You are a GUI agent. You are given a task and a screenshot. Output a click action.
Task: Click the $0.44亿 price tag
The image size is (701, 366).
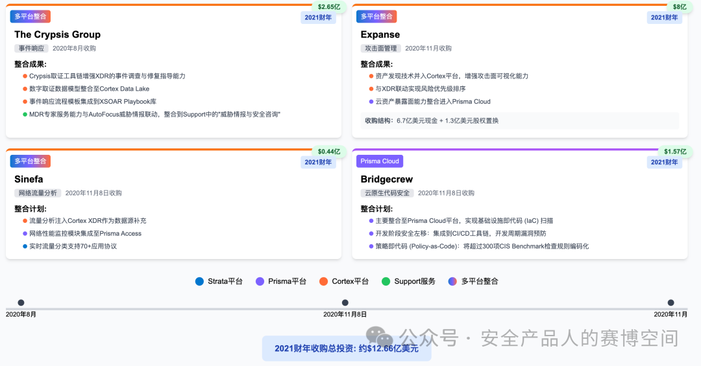[x=329, y=152]
